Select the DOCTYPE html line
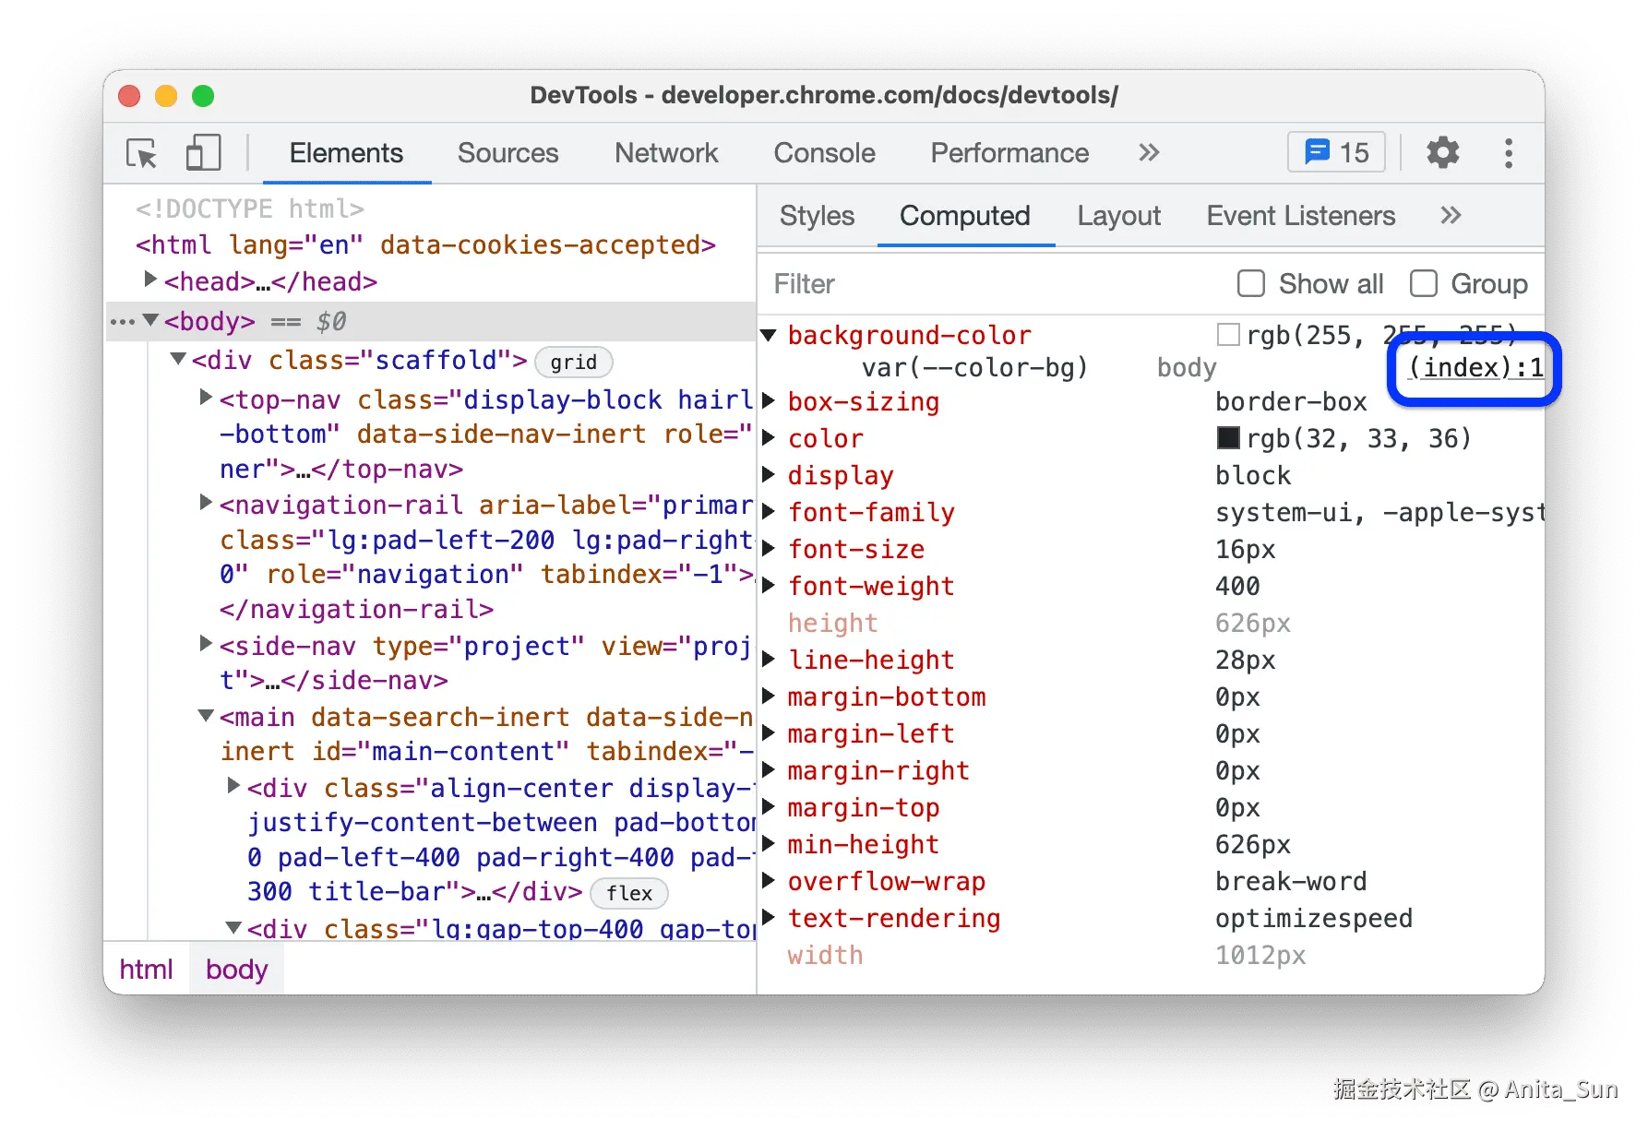The width and height of the screenshot is (1648, 1131). tap(249, 209)
